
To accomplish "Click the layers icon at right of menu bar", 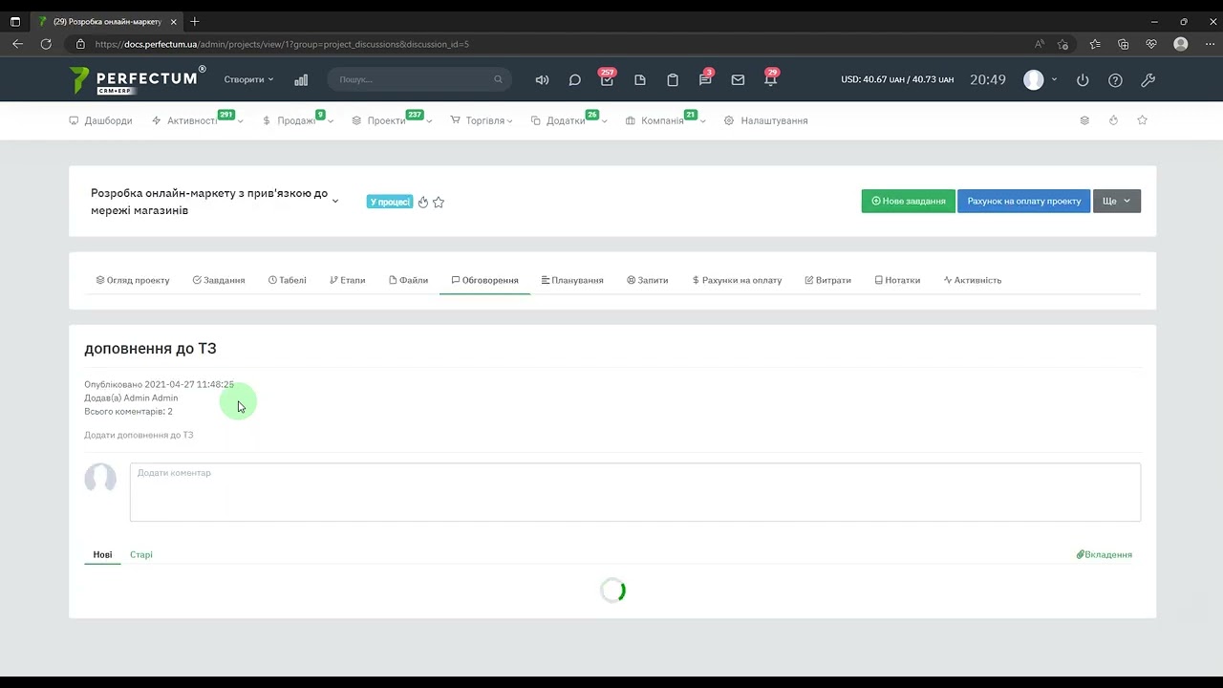I will click(x=1084, y=120).
